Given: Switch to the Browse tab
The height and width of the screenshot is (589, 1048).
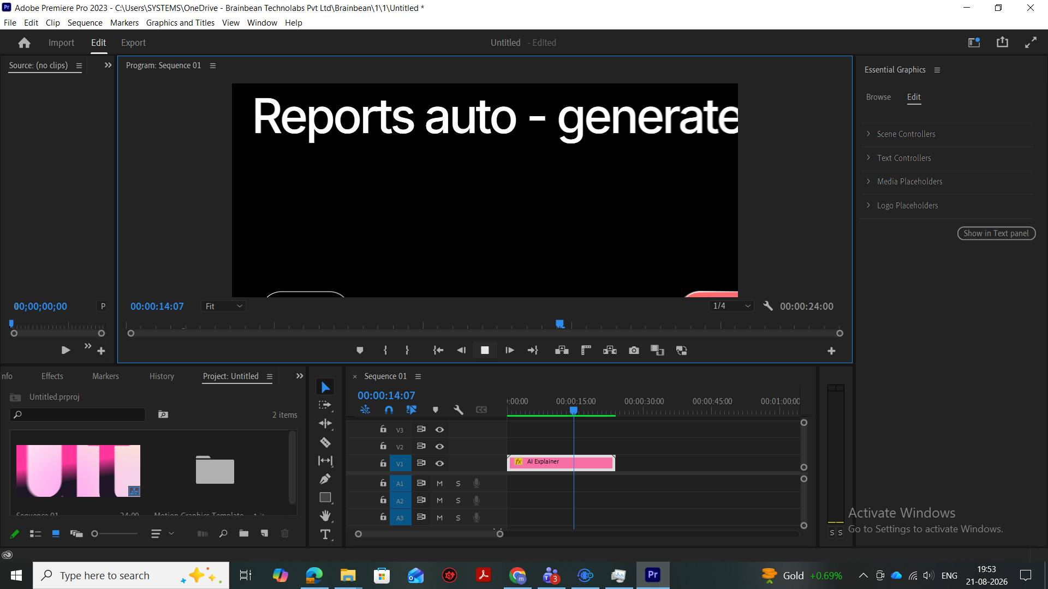Looking at the screenshot, I should click(x=878, y=97).
